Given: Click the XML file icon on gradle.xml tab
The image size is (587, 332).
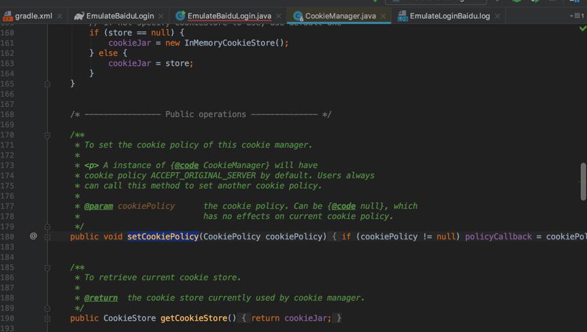Looking at the screenshot, I should tap(7, 16).
